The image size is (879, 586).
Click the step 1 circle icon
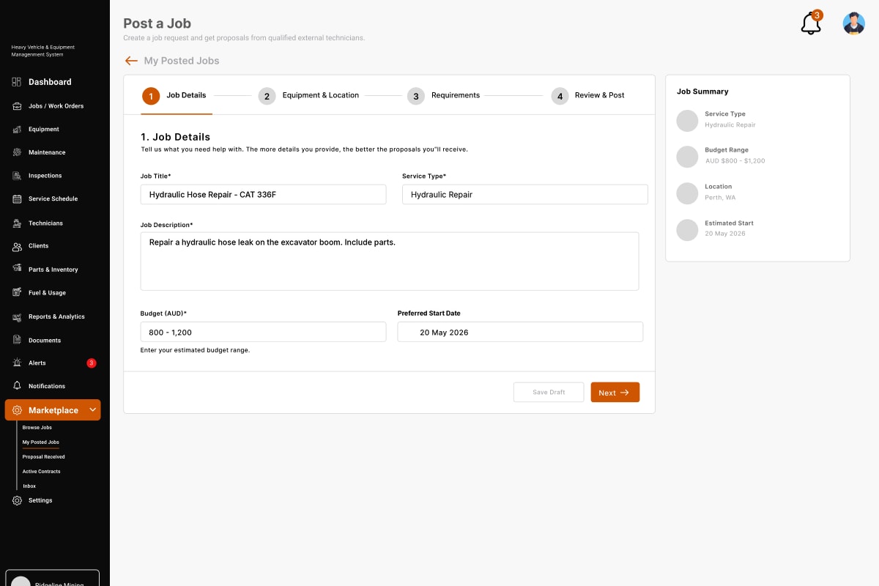coord(150,96)
